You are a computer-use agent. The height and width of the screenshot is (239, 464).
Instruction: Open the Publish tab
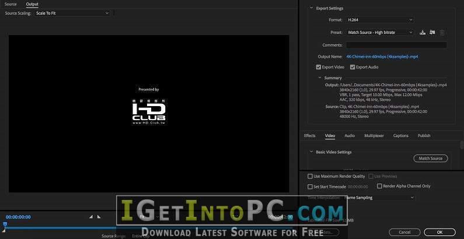point(424,136)
